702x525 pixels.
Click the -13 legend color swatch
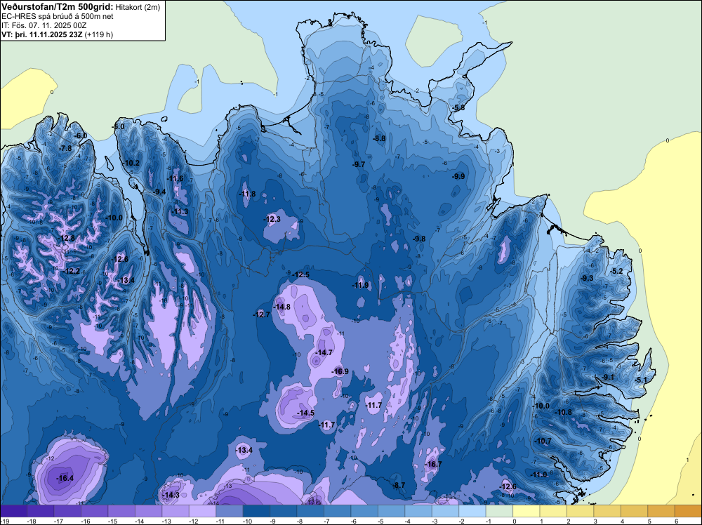175,511
